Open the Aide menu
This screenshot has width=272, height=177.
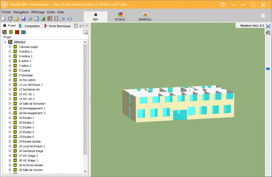pos(61,12)
